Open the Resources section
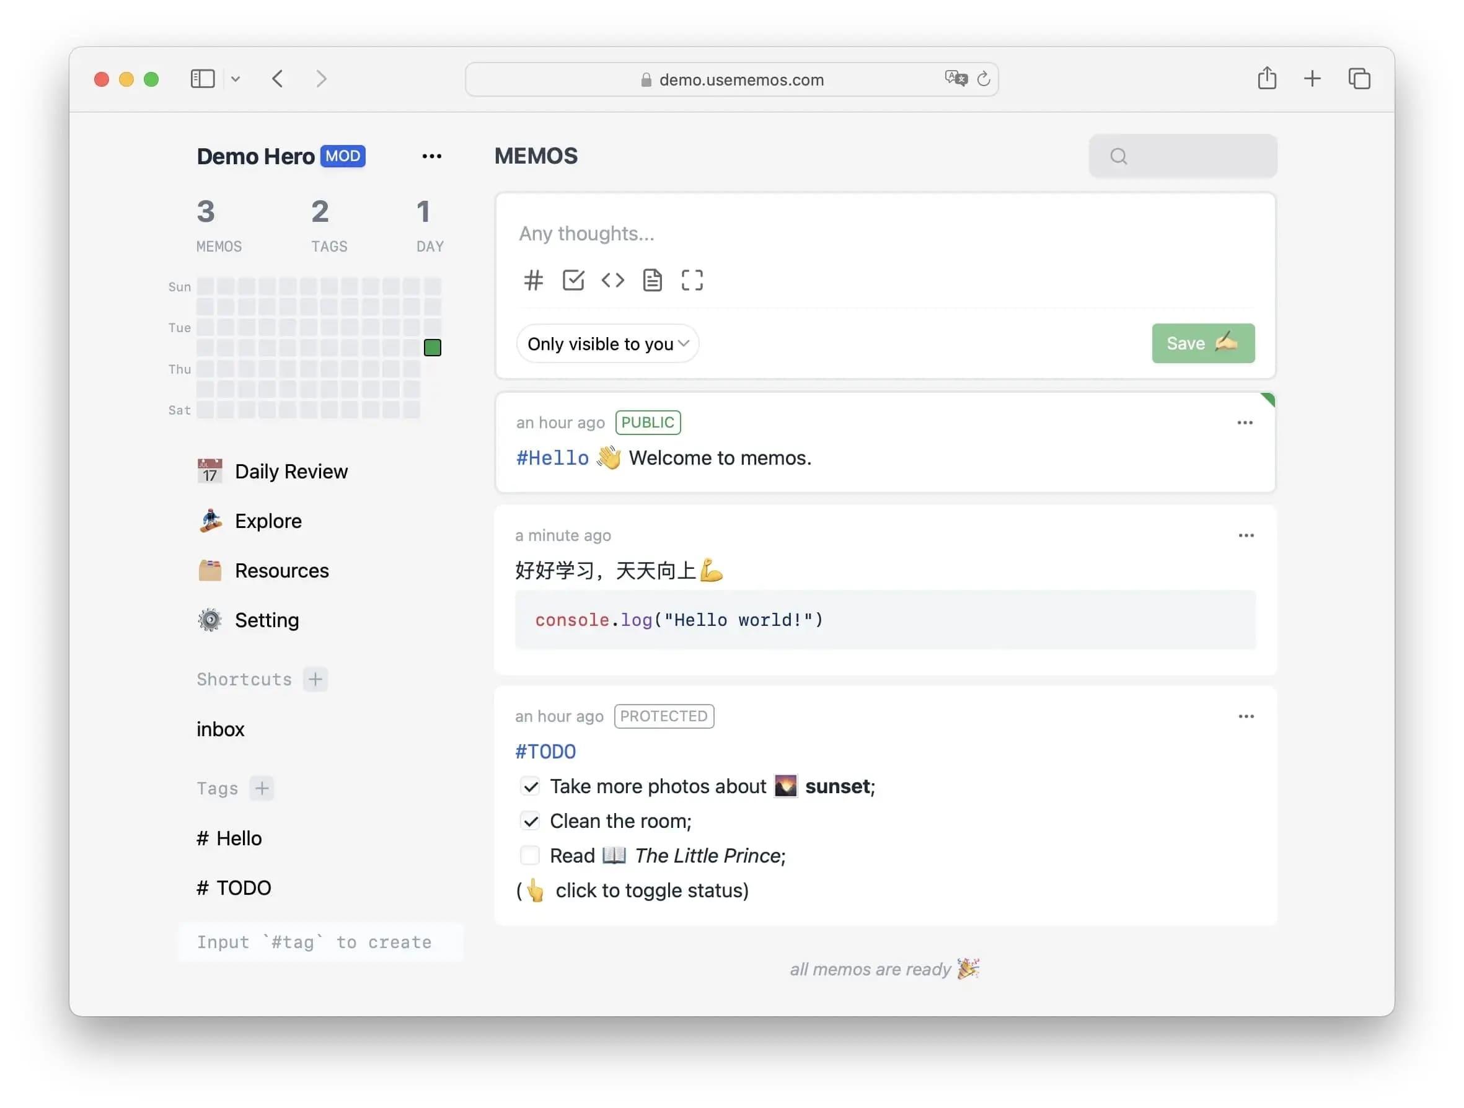 pyautogui.click(x=280, y=570)
